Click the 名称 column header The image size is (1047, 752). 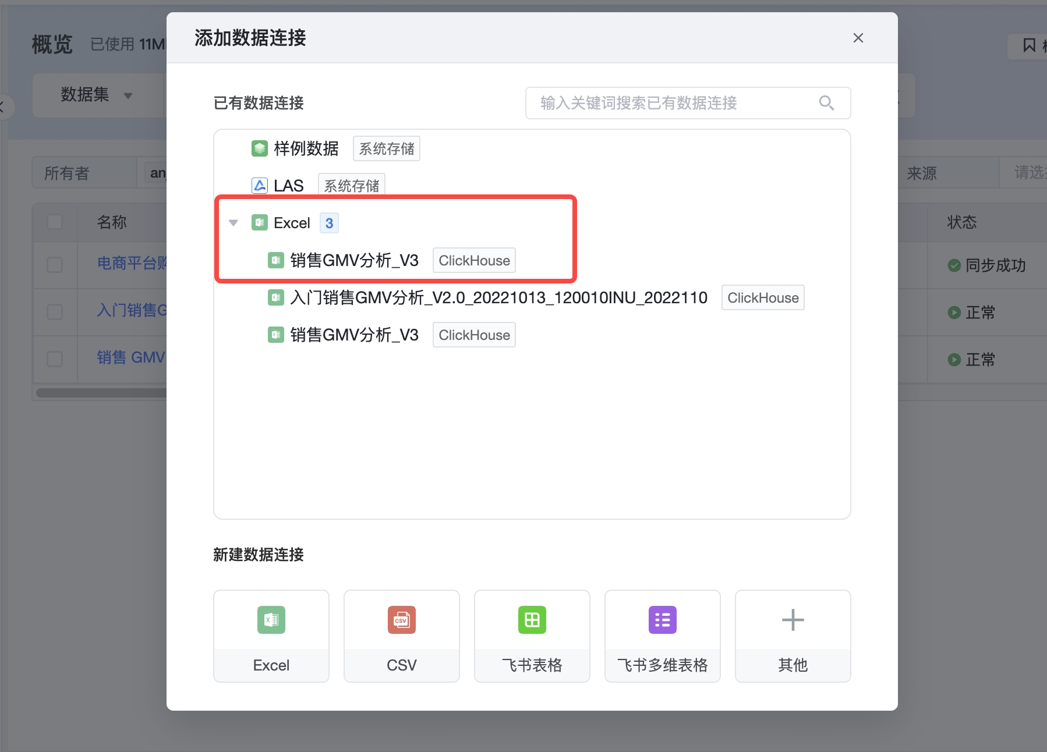(112, 222)
